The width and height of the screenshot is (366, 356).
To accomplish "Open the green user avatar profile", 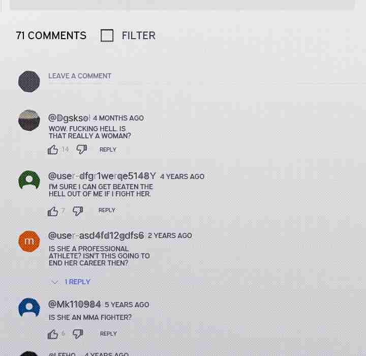I will (29, 180).
